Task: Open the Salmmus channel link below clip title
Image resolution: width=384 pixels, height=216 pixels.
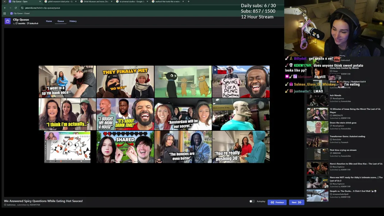Action: tap(10, 205)
